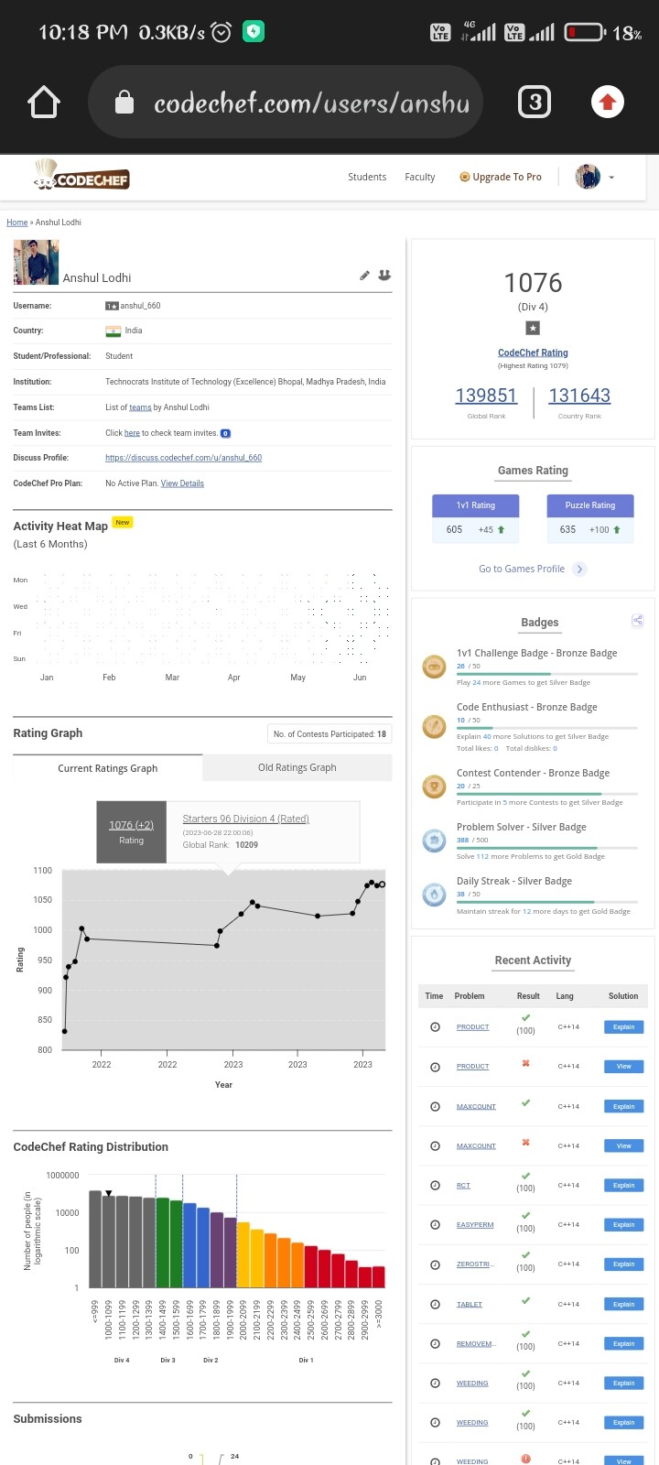Tap the red upload arrow browser icon
The image size is (659, 1465).
pyautogui.click(x=608, y=102)
